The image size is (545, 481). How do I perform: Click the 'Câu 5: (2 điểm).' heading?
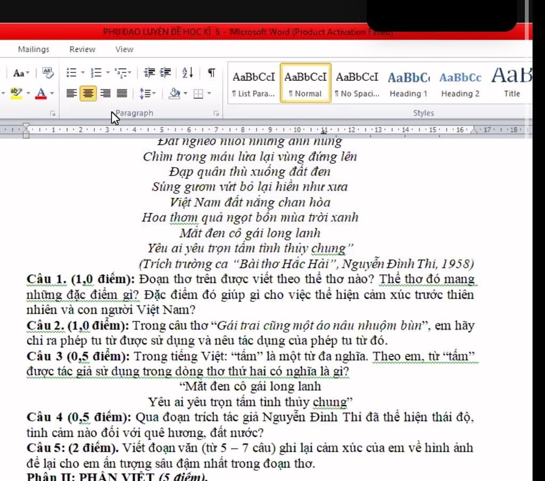pos(72,447)
